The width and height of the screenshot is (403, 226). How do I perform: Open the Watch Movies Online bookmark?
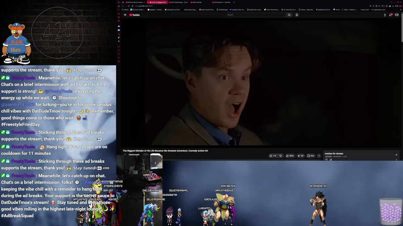click(x=207, y=10)
